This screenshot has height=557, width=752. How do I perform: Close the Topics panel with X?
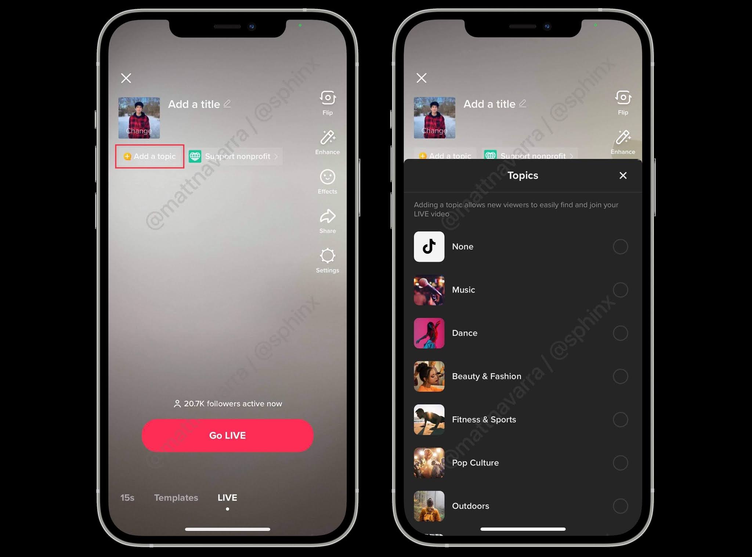tap(623, 175)
